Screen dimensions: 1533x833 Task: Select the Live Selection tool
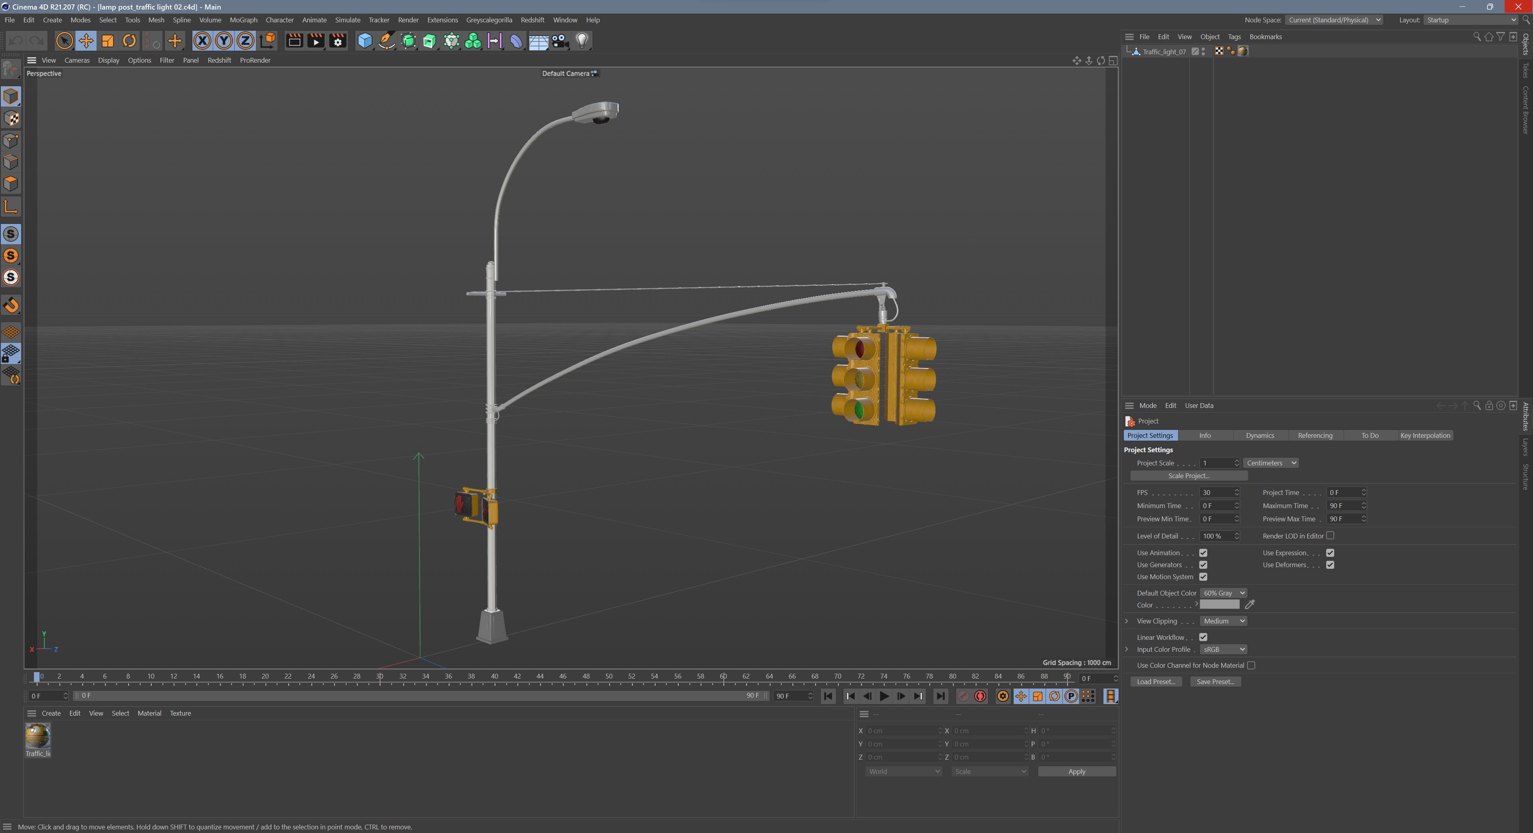pos(64,40)
